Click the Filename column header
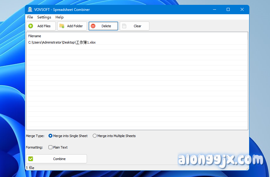270x177 pixels. [x=35, y=36]
